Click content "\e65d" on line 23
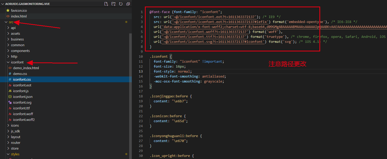 pyautogui.click(x=171, y=121)
